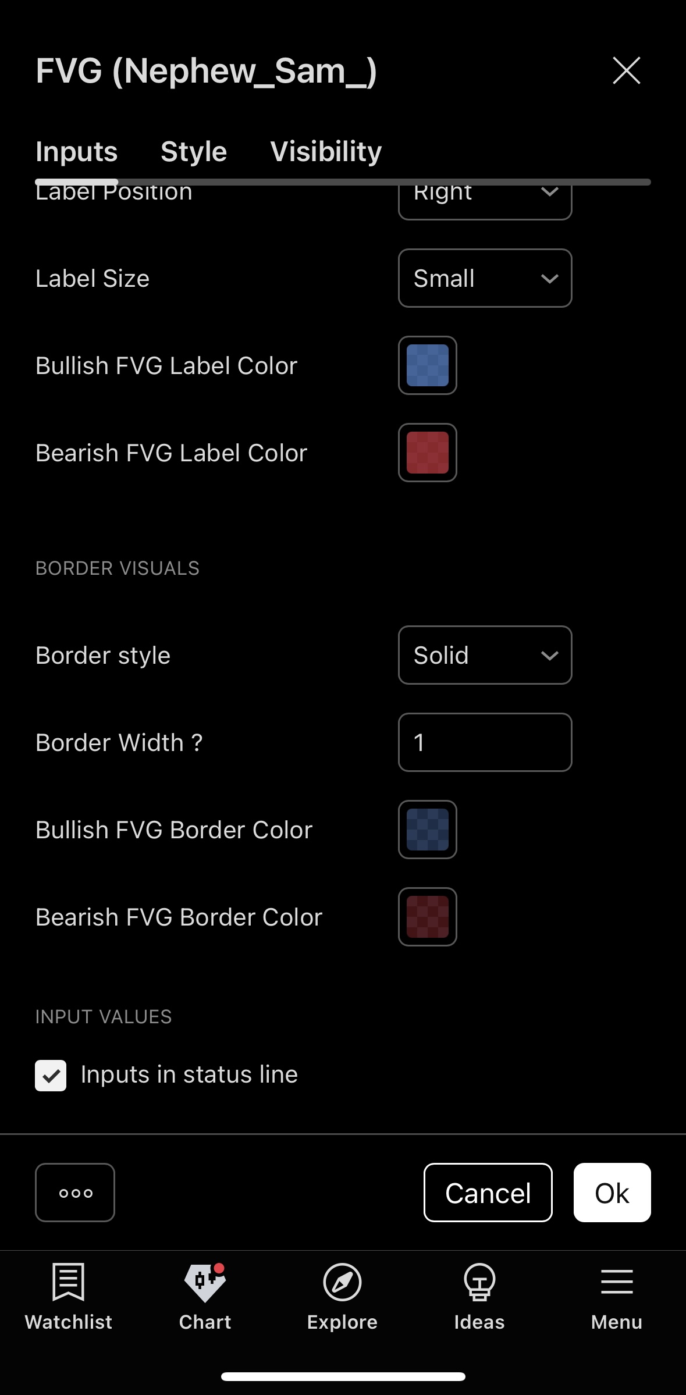This screenshot has height=1395, width=686.
Task: Confirm settings with the Ok button
Action: click(x=612, y=1193)
